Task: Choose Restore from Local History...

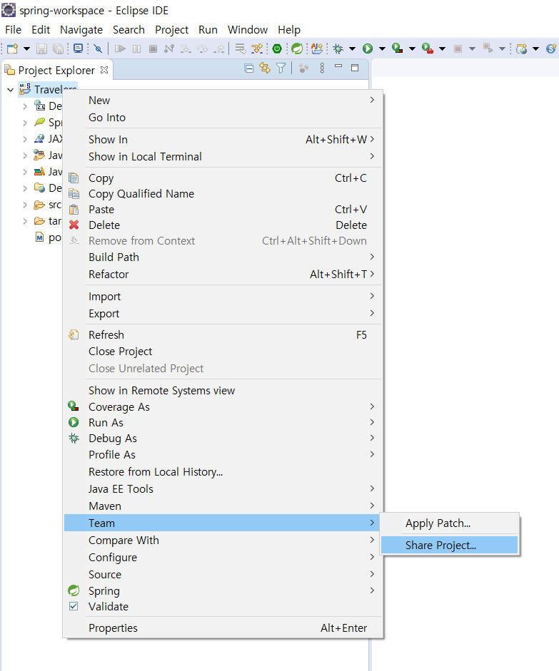Action: 223,472
